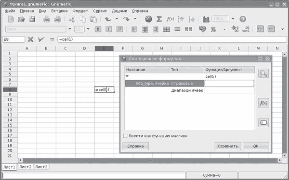
Task: Open the zoom percentage dropdown arrow
Action: coord(233,19)
